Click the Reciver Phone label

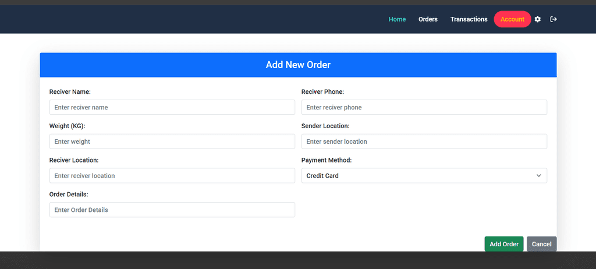(322, 91)
